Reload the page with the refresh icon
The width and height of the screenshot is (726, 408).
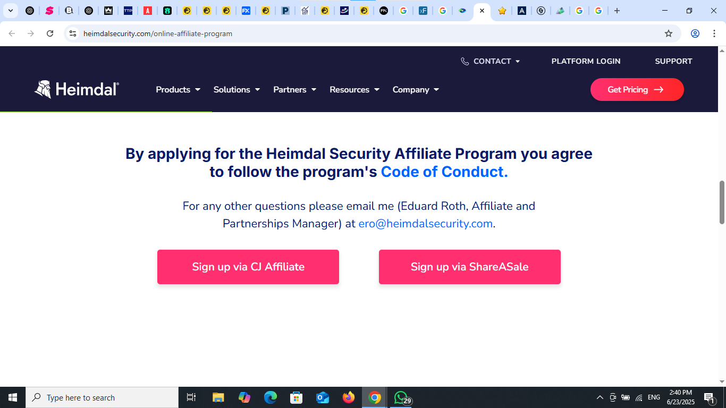coord(50,33)
